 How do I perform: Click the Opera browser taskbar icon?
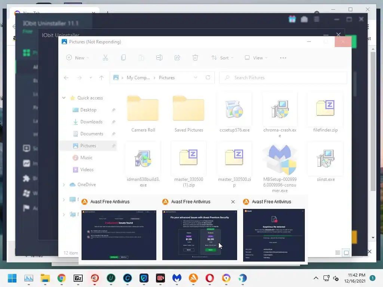[x=209, y=278]
